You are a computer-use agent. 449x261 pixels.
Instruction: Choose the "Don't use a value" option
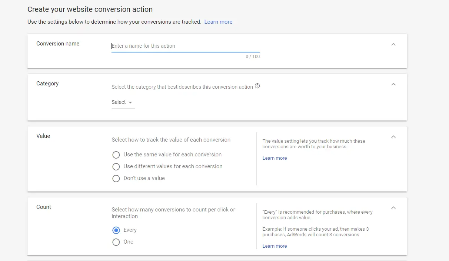pos(116,178)
